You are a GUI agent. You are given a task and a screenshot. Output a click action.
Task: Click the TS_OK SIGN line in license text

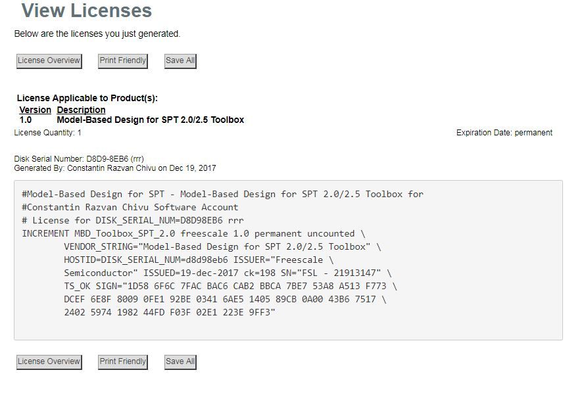click(230, 286)
